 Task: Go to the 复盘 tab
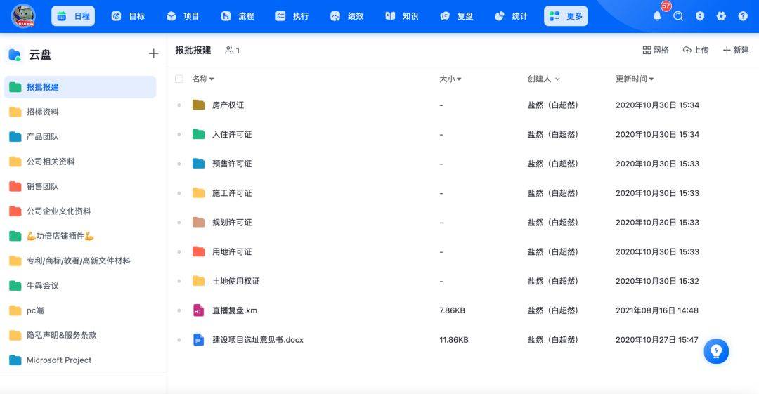457,16
